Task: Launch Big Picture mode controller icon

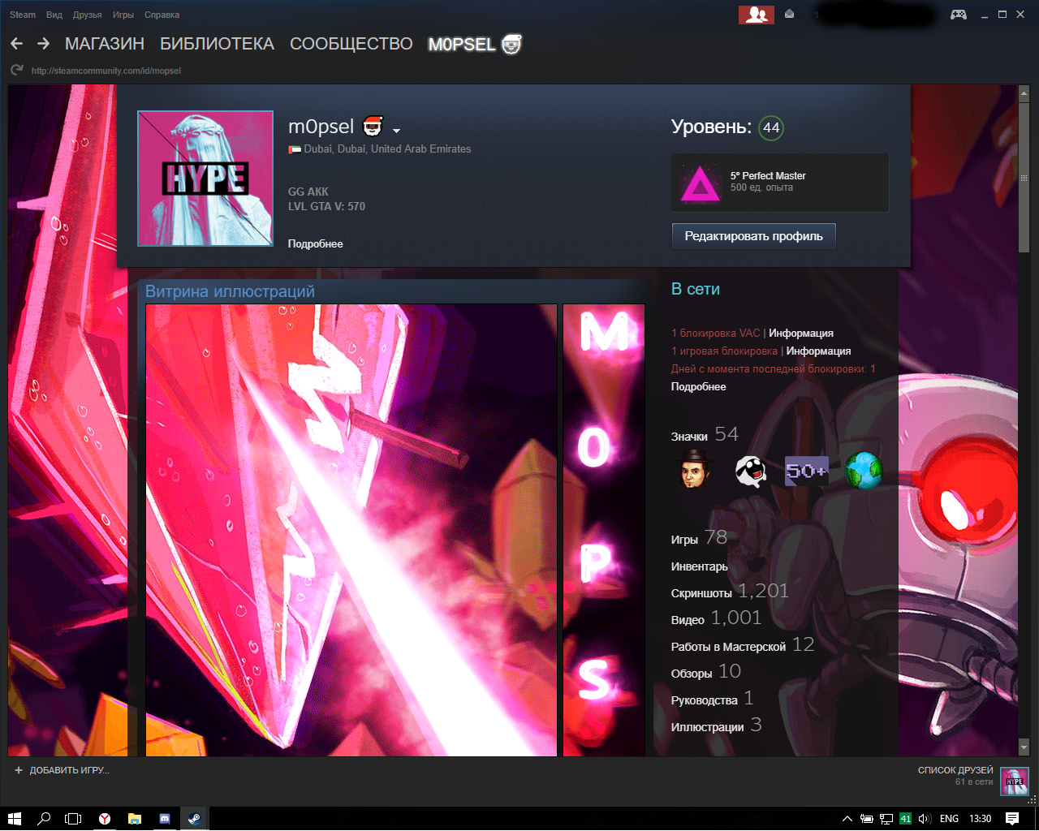Action: pyautogui.click(x=959, y=15)
